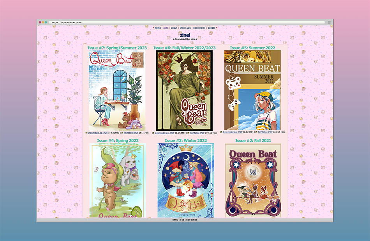The image size is (370, 241).
Task: Click the file icon before Issue #7 Printable PDF
Action: [x=122, y=133]
